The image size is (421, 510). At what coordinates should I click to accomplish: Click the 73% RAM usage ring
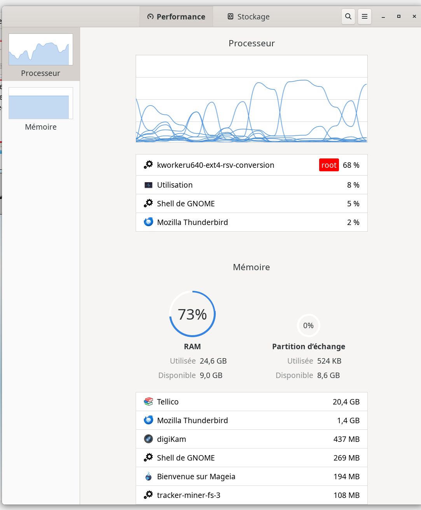tap(192, 314)
